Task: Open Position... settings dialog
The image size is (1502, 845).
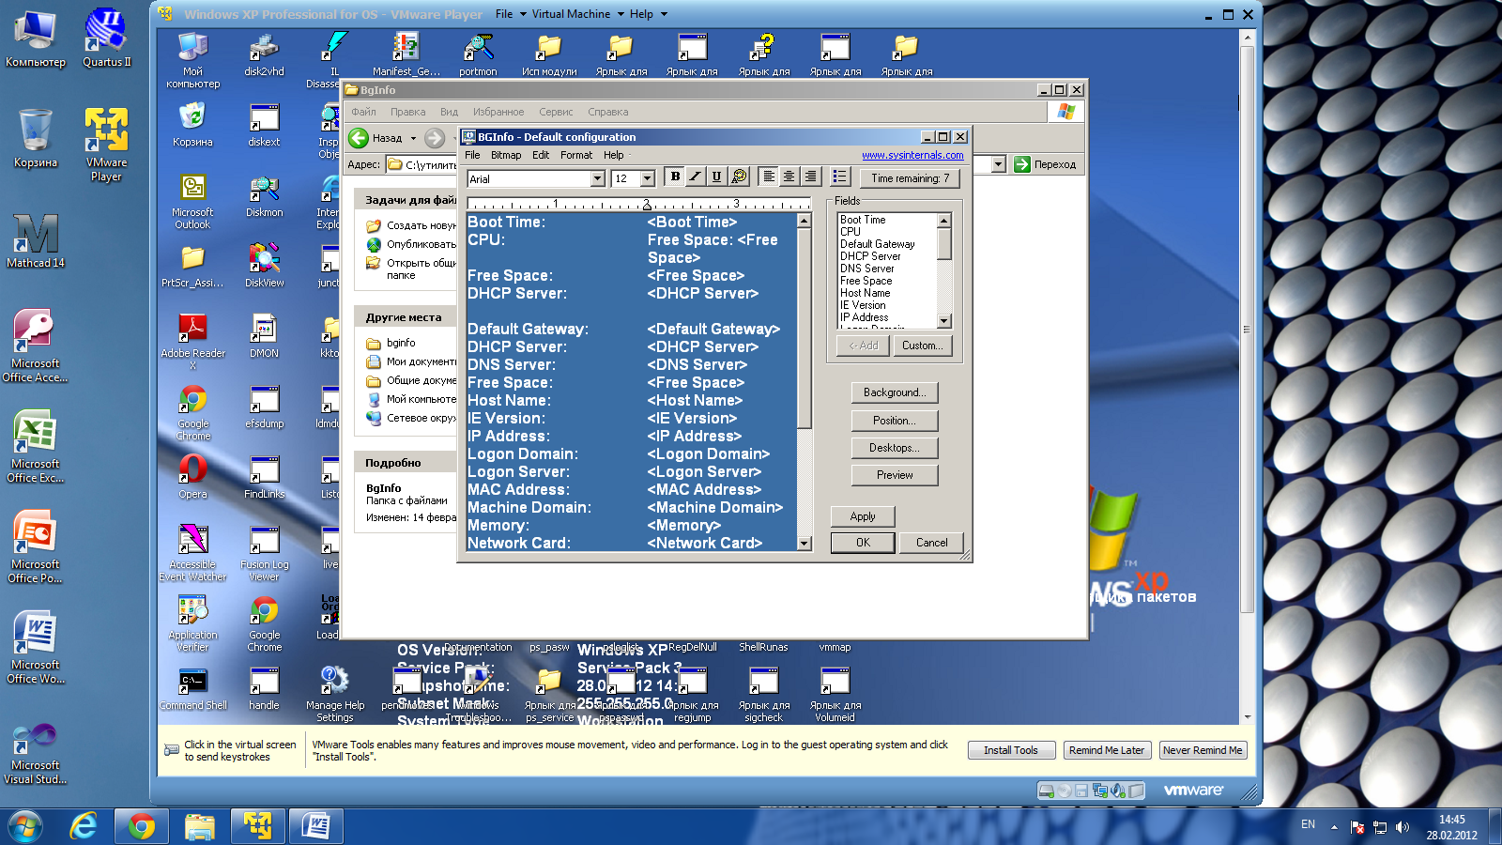Action: point(895,421)
